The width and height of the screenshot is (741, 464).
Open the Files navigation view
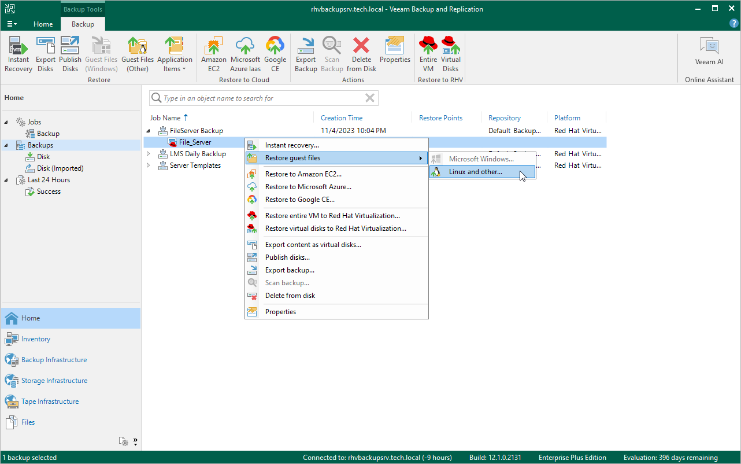click(71, 422)
